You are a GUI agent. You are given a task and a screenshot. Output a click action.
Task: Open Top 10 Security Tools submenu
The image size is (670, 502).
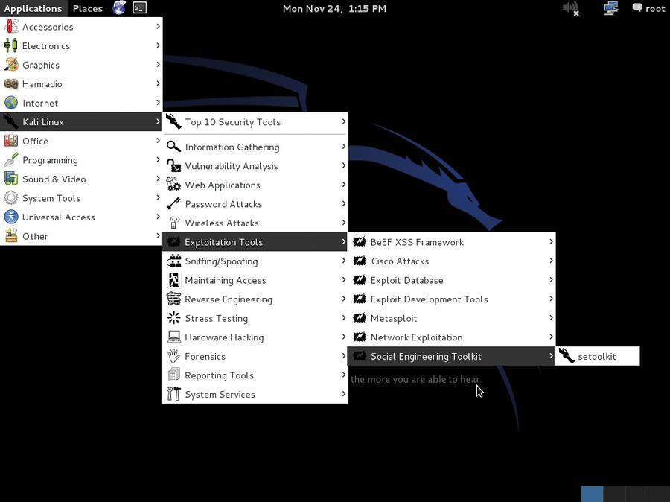pos(255,122)
